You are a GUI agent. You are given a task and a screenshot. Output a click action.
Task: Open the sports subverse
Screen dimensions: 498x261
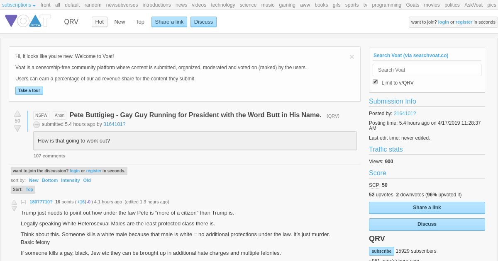coord(352,5)
